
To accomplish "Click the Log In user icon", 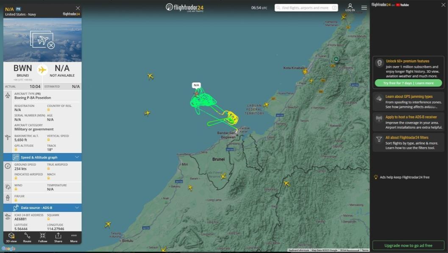I will (350, 8).
